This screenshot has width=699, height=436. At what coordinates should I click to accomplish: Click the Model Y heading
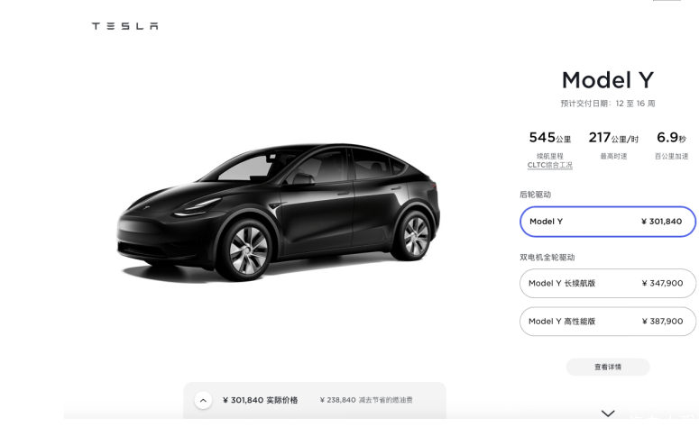608,80
